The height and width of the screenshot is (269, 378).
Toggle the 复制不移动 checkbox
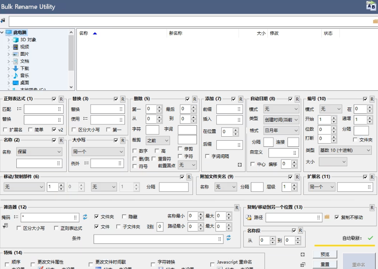tap(337, 217)
